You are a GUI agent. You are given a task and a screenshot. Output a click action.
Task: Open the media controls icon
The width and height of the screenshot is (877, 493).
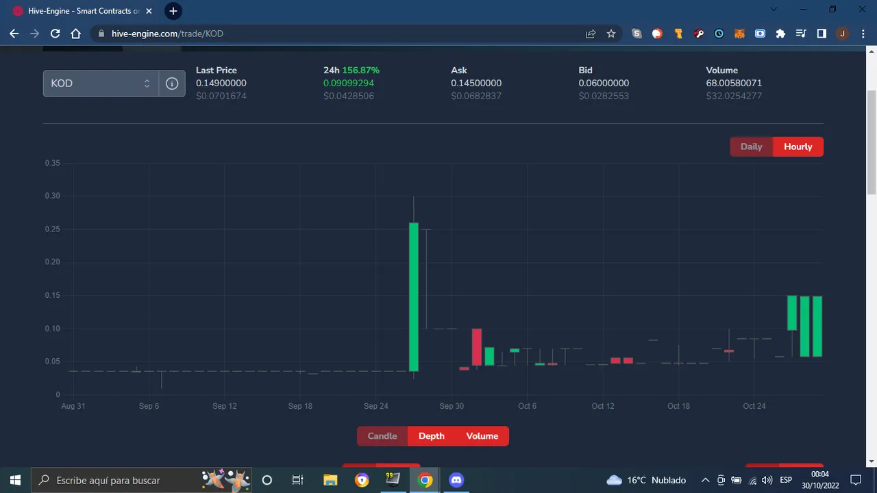click(x=801, y=34)
